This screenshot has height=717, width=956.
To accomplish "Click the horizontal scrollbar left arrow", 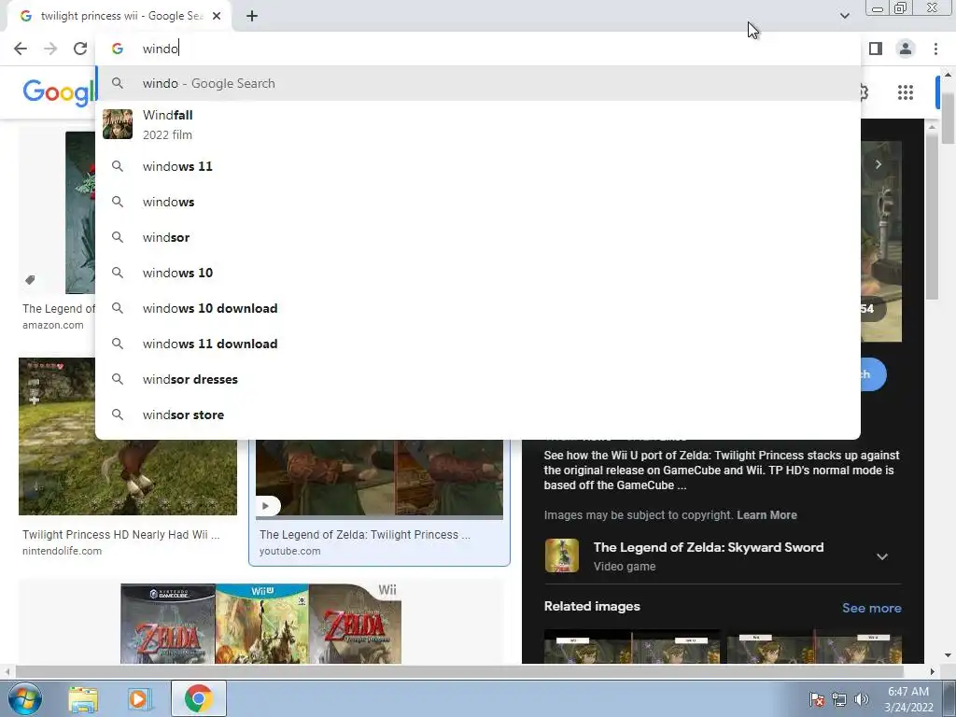I will pyautogui.click(x=7, y=671).
